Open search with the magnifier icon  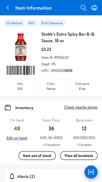(x=84, y=8)
